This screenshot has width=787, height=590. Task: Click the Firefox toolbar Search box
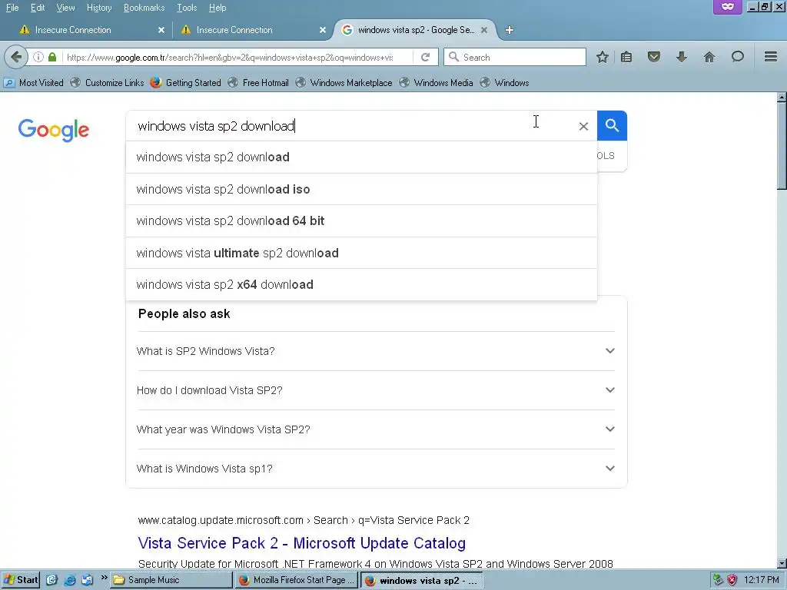pyautogui.click(x=515, y=57)
